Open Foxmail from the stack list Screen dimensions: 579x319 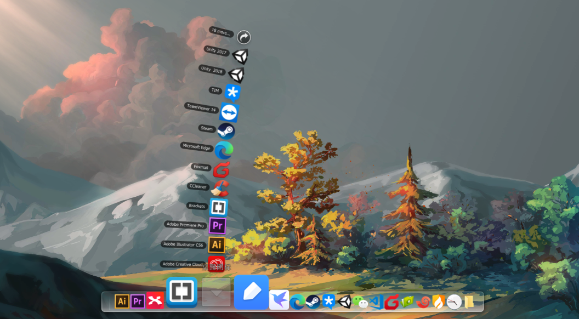point(222,169)
